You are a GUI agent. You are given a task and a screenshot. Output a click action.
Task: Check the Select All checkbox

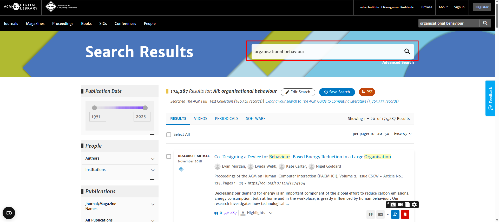[169, 135]
